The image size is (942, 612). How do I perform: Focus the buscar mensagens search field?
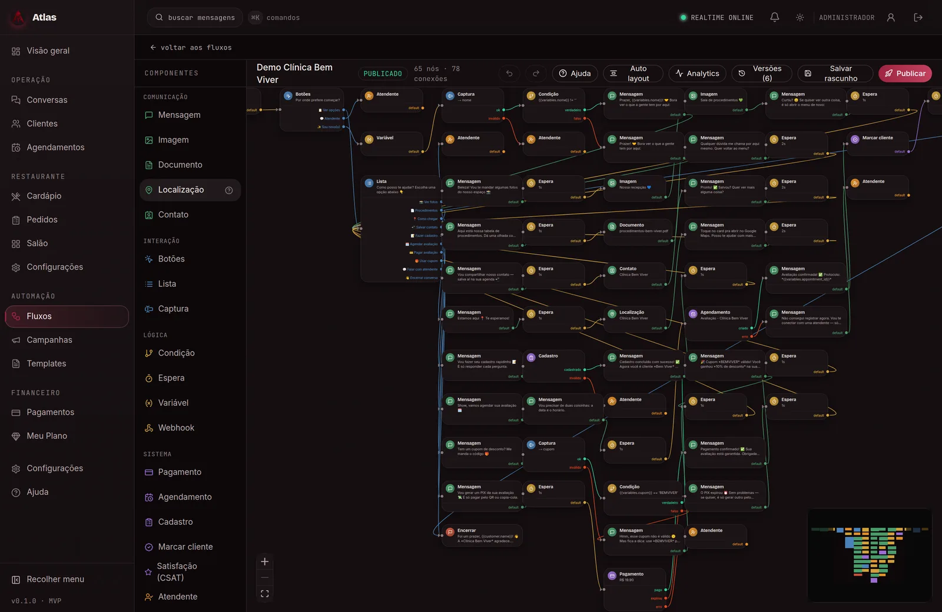[x=195, y=18]
